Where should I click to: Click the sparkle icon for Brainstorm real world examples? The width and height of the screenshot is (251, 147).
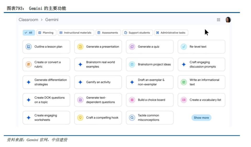[x=80, y=64]
